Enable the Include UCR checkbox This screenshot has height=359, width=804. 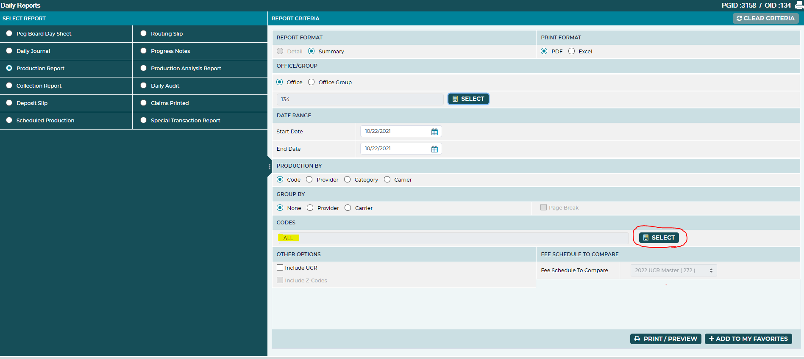(280, 268)
